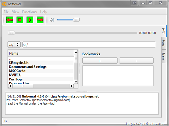This screenshot has width=169, height=126.
Task: Stop playback with the red square button
Action: point(20,20)
